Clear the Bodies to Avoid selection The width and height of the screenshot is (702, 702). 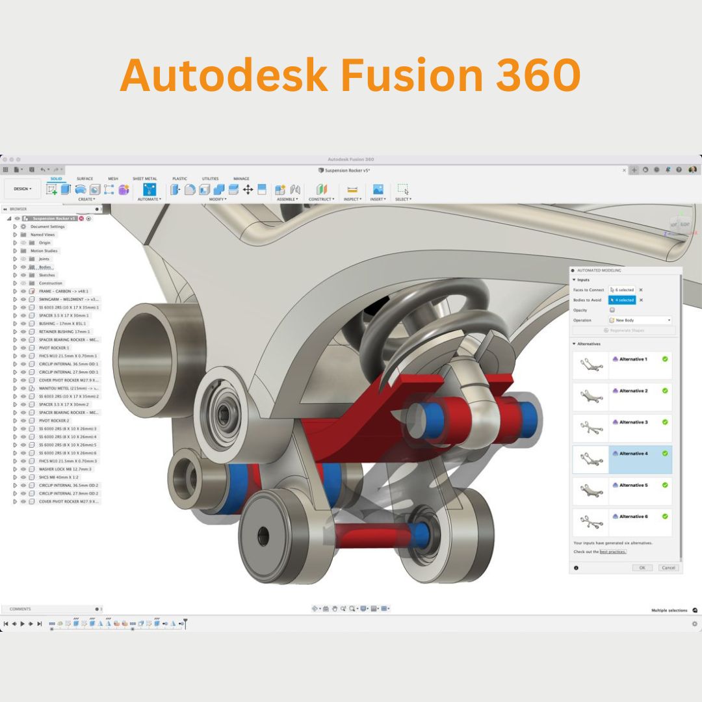pyautogui.click(x=641, y=300)
